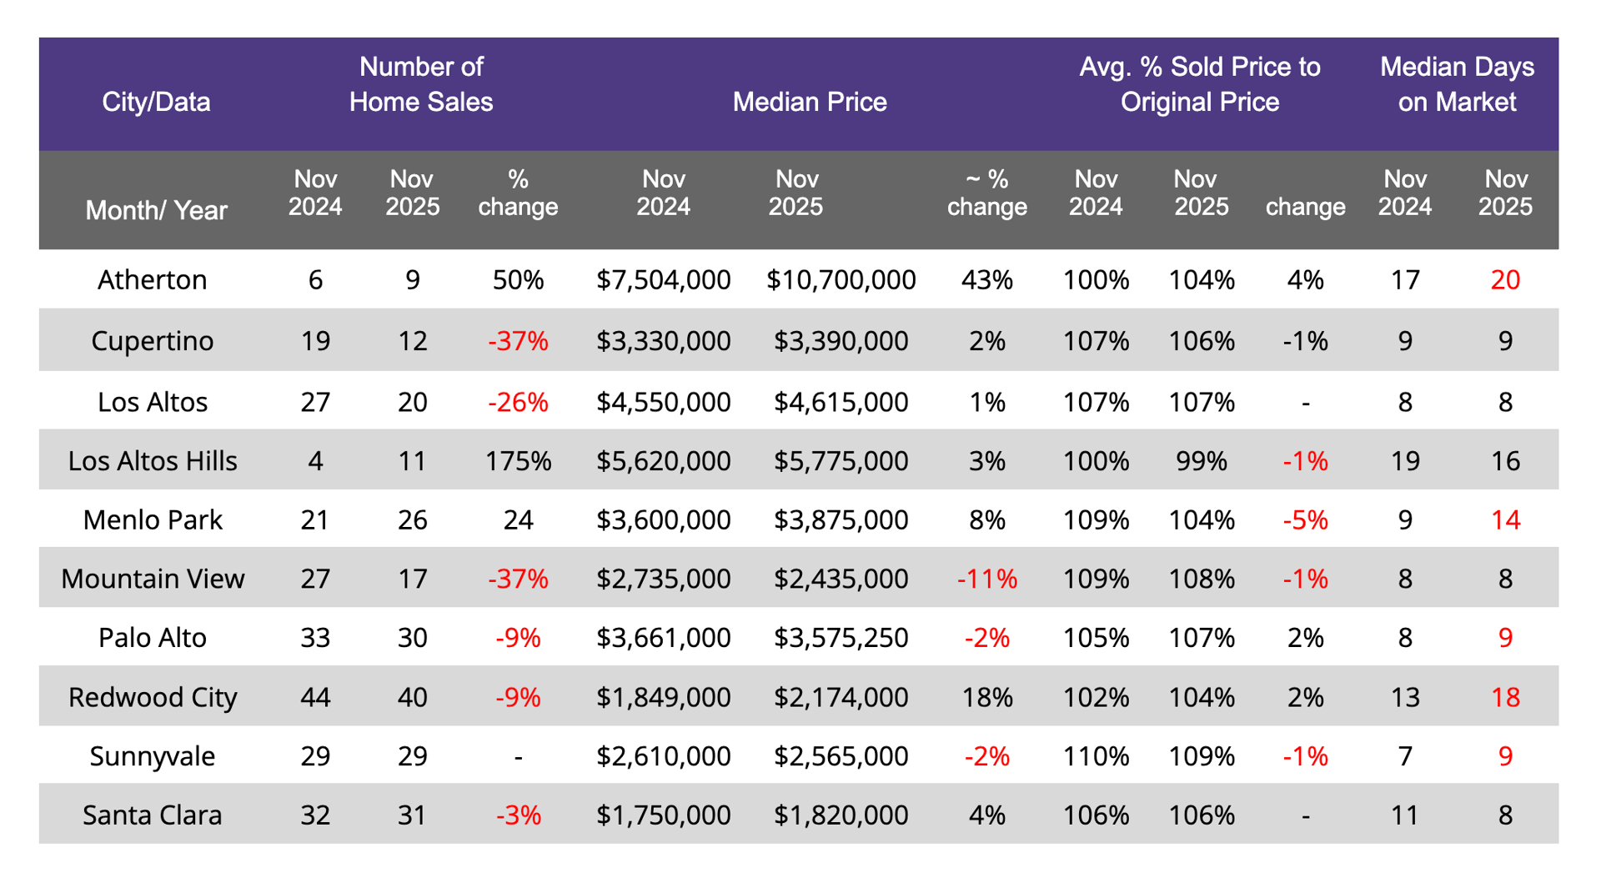Select the Atherton row label
This screenshot has width=1601, height=878.
point(152,279)
